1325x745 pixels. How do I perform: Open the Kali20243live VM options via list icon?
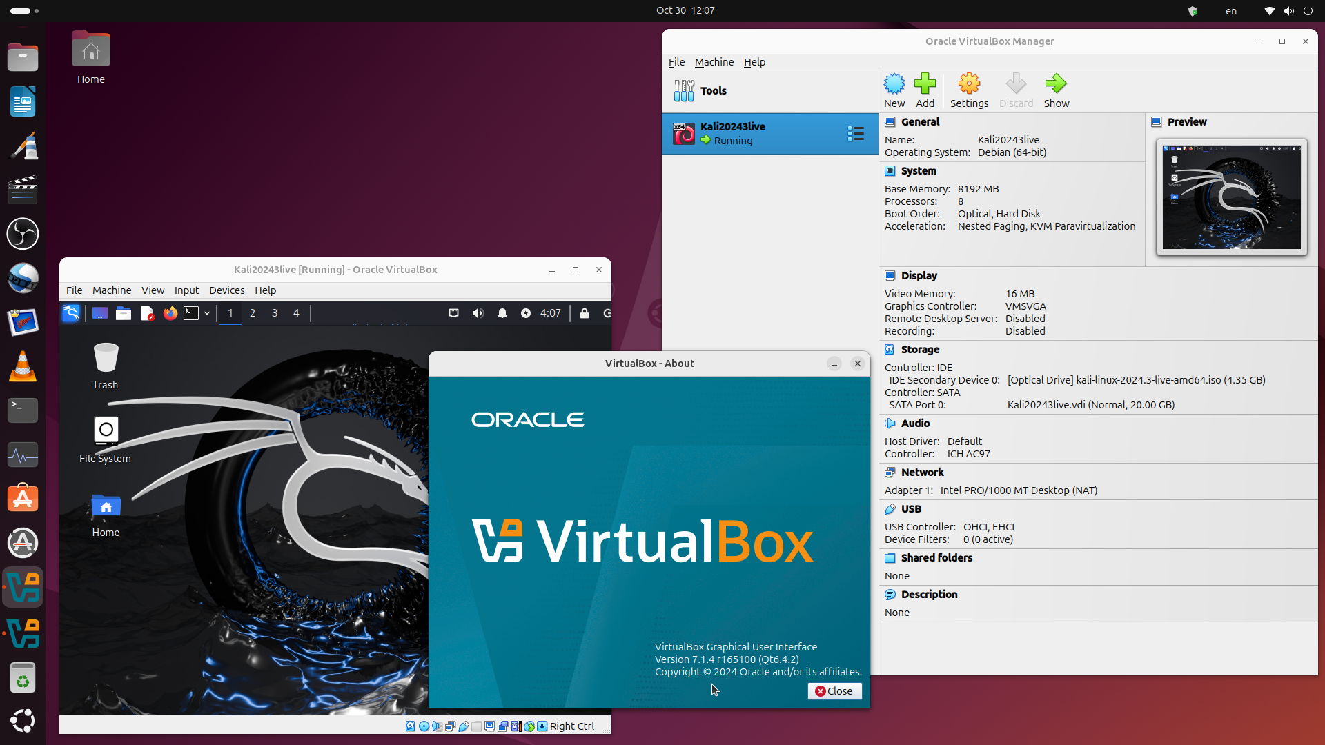[856, 133]
